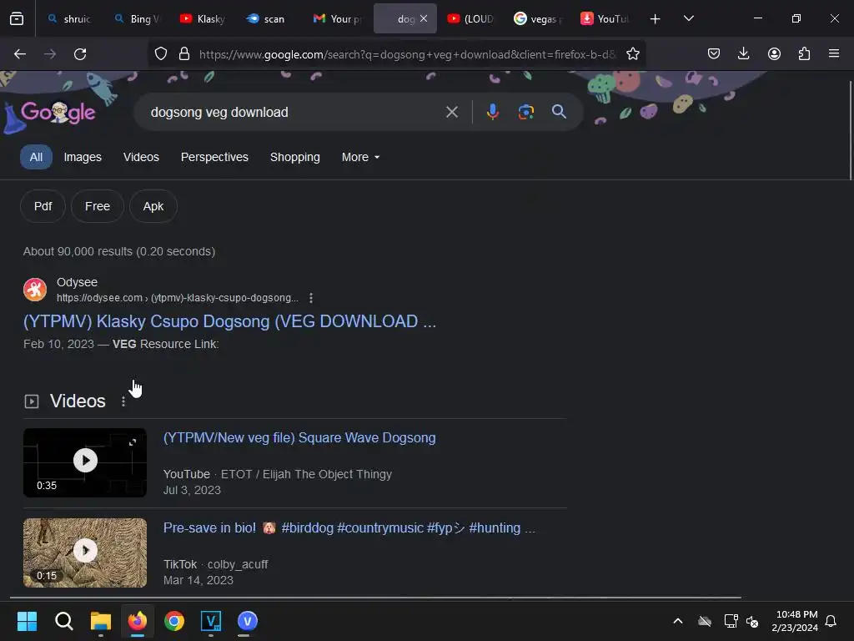
Task: Open OneDrive cloud tray icon
Action: 705,621
